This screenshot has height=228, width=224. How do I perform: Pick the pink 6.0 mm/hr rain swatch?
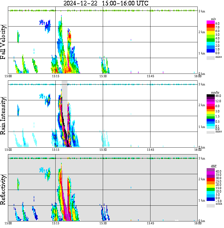point(211,105)
